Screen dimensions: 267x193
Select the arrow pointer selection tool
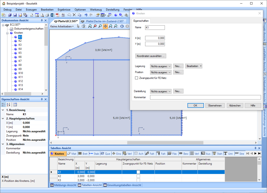[x=78, y=26]
